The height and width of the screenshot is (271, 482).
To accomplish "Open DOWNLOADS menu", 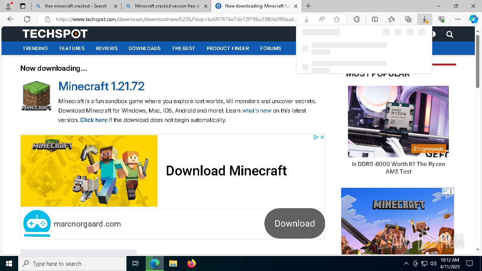I will click(x=145, y=48).
